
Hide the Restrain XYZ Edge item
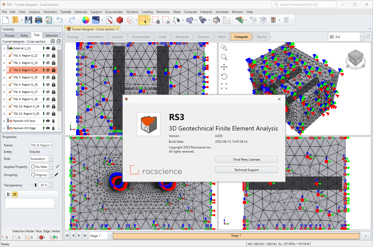[48, 128]
